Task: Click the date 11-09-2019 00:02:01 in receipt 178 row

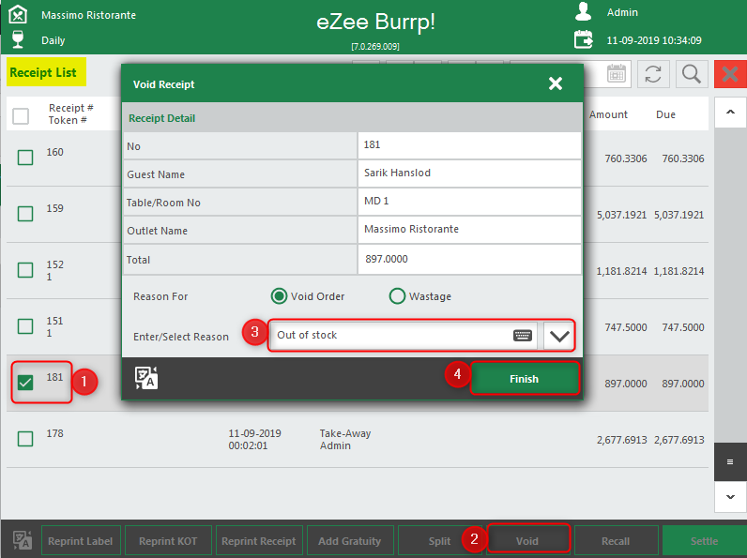Action: 254,440
